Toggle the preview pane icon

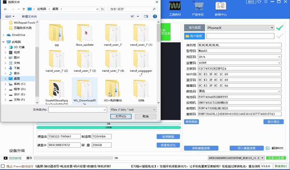pos(146,17)
